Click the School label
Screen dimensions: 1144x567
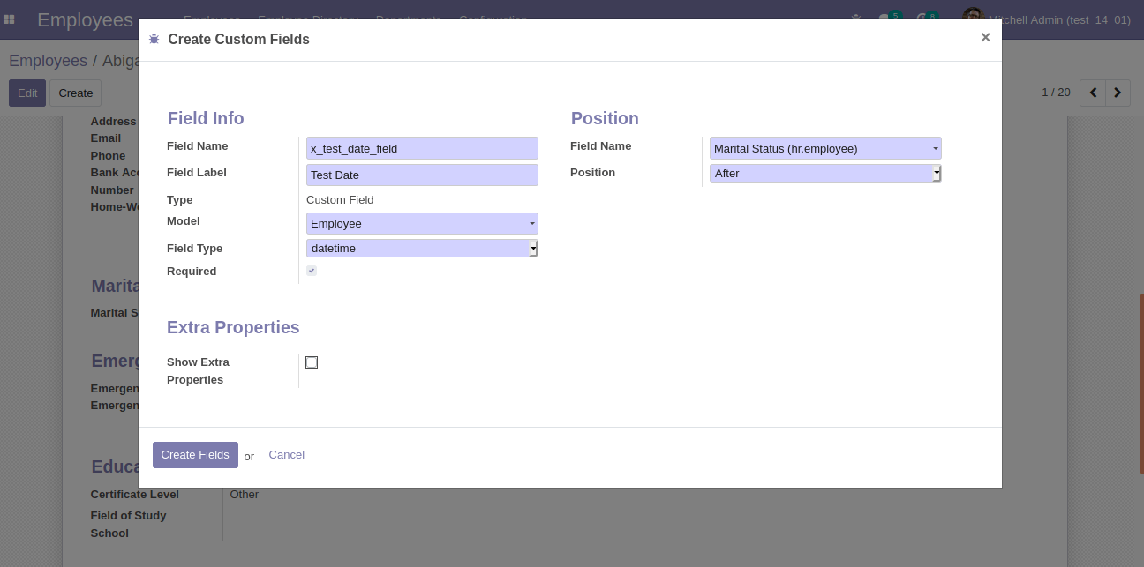pyautogui.click(x=109, y=533)
